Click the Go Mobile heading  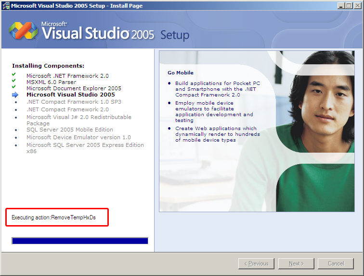coord(181,72)
